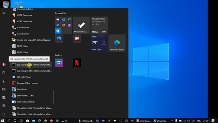Open Excel in the Office tile folder
Image resolution: width=218 pixels, height=123 pixels.
pyautogui.click(x=69, y=19)
